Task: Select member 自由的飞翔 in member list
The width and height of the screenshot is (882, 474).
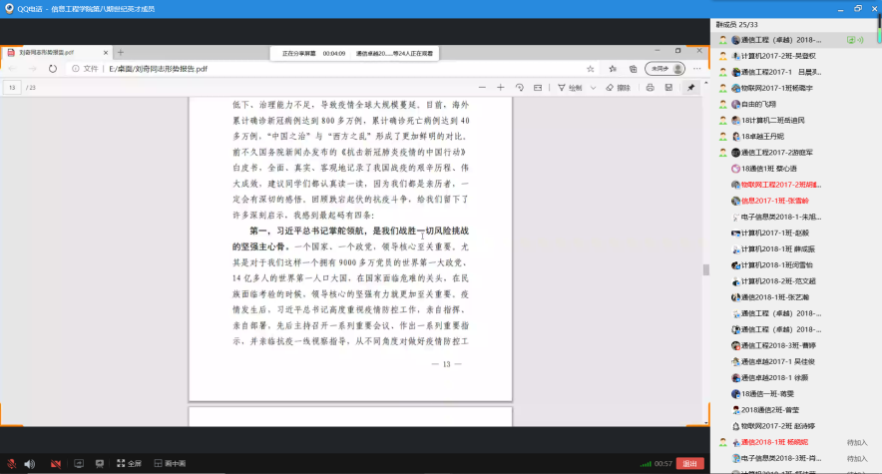Action: tap(760, 104)
